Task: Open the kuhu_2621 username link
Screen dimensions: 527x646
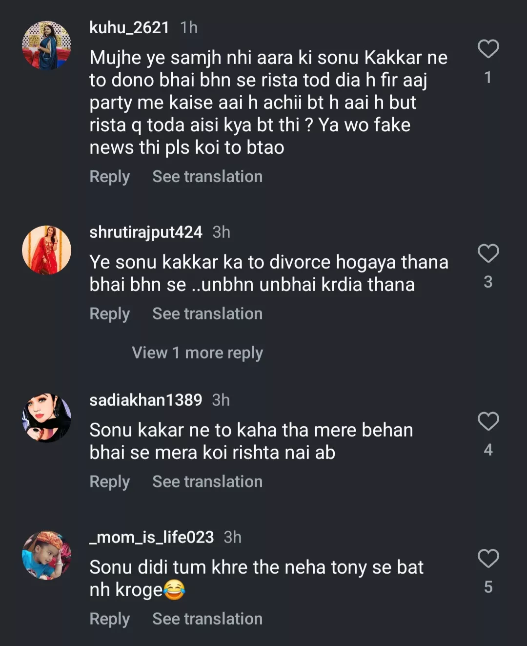Action: [129, 28]
